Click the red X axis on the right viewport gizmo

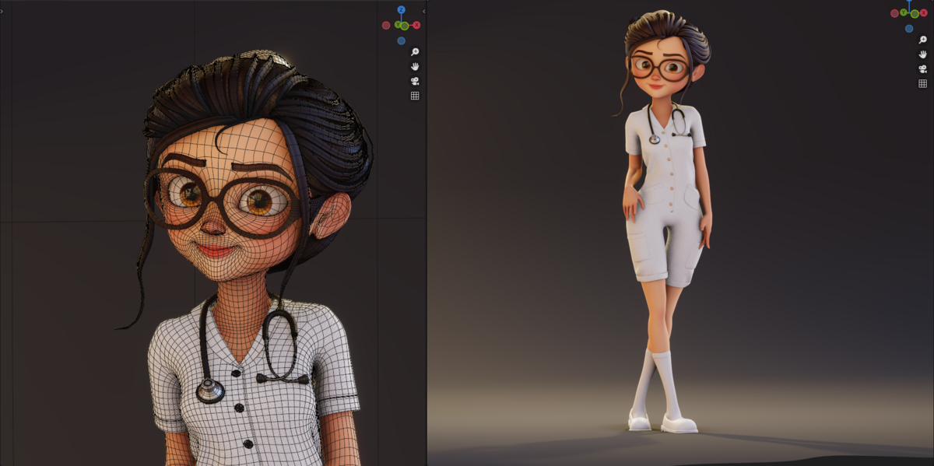pyautogui.click(x=924, y=12)
